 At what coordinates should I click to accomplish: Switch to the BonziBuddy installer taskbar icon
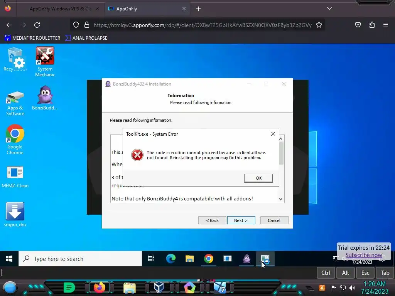246,259
